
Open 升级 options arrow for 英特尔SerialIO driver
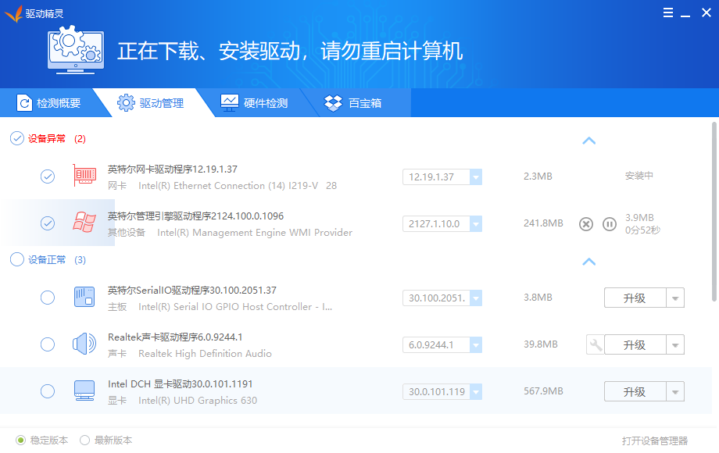675,298
